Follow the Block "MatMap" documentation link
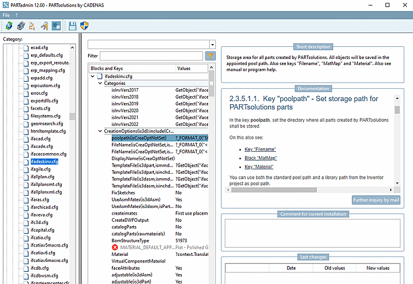The width and height of the screenshot is (413, 284). (260, 158)
